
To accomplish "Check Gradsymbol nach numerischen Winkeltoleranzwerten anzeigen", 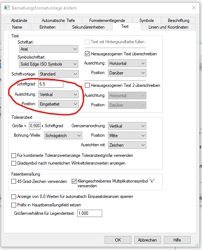I will click(14, 163).
